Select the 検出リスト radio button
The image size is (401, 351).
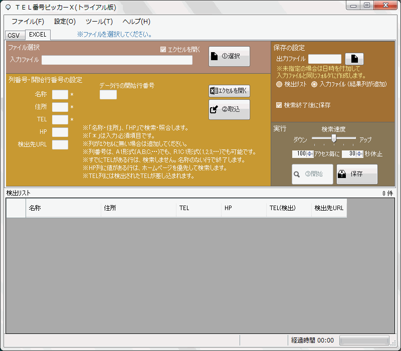(x=279, y=84)
